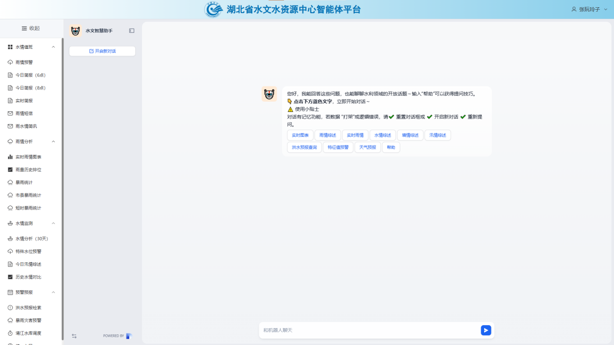This screenshot has width=614, height=345.
Task: Click the 收起 collapse icon at top left
Action: 23,28
